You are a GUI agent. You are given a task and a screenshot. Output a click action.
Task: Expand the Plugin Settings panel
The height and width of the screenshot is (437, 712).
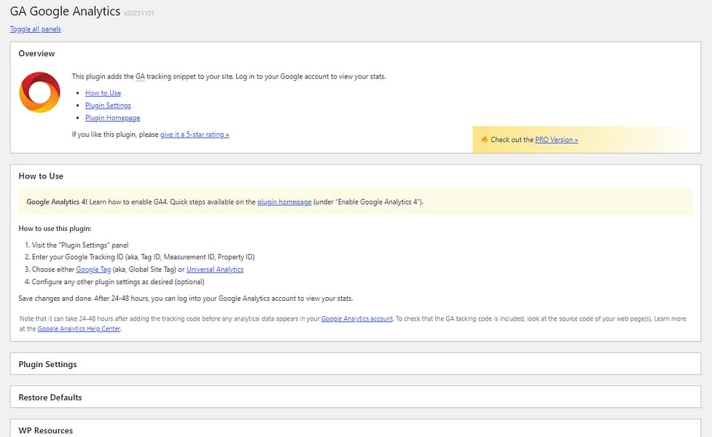pyautogui.click(x=47, y=364)
